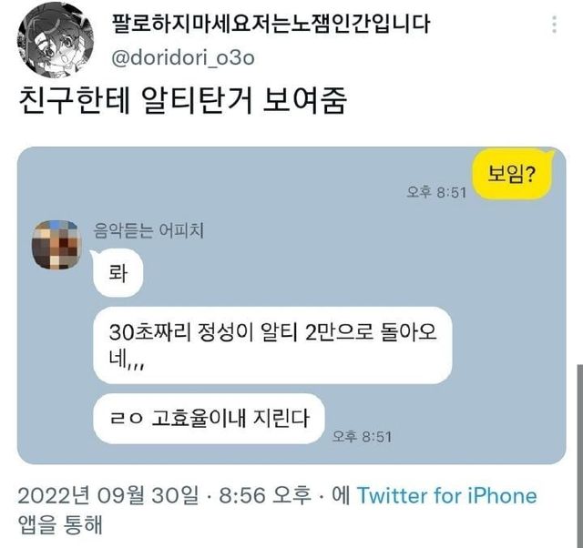The width and height of the screenshot is (583, 548).
Task: Tap the chat sender name 음악듣는 어피치
Action: pos(148,230)
